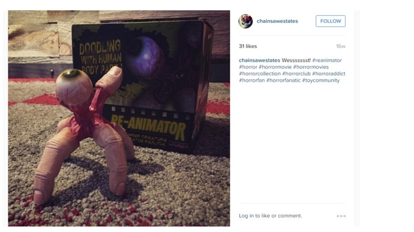Click the Log in link
Screen dimensions: 414x232
(246, 216)
